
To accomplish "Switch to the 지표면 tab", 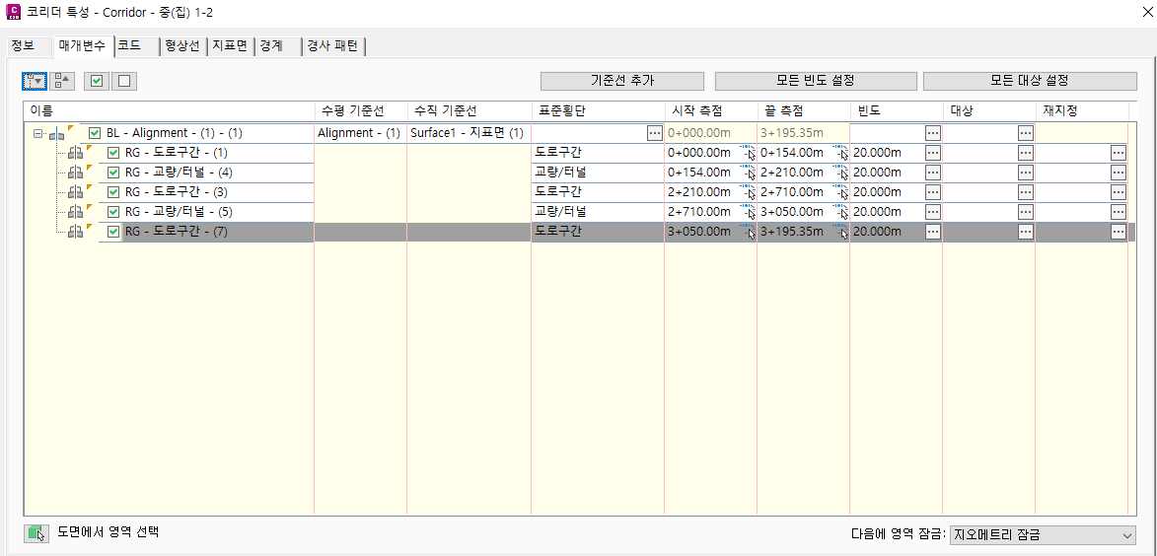I will click(230, 45).
